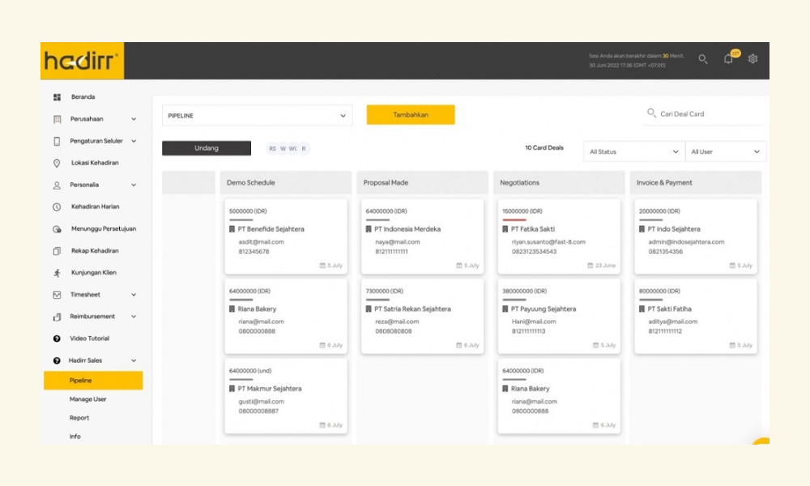Open Info submenu item

(75, 437)
